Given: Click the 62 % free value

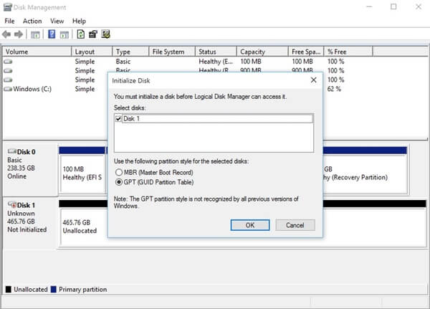Looking at the screenshot, I should click(334, 89).
